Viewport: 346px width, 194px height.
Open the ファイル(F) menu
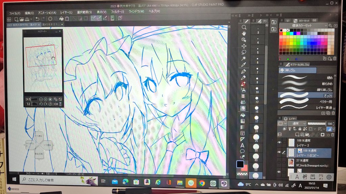(x=15, y=13)
